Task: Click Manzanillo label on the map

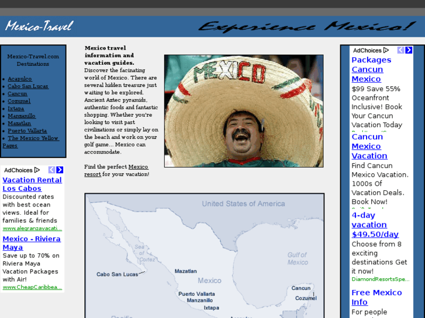Action: pos(200,300)
